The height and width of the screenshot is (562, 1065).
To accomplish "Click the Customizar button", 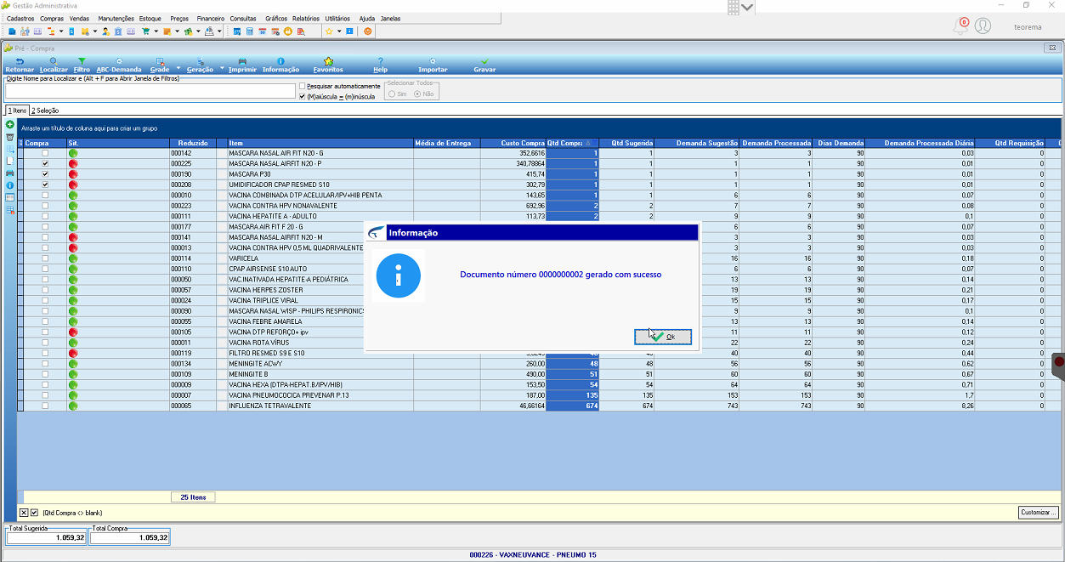I will 1039,513.
